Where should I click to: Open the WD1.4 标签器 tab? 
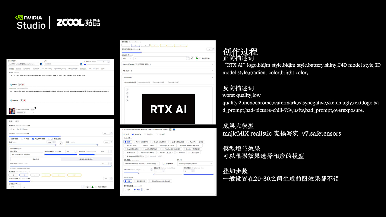(x=94, y=69)
